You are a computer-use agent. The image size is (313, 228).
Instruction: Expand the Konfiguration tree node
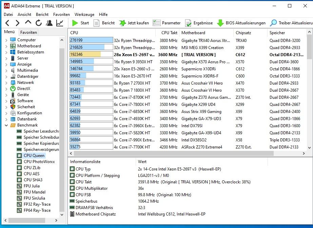pos(6,113)
